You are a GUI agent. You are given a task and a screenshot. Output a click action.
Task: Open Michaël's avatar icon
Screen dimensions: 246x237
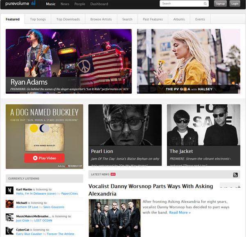[9, 204]
